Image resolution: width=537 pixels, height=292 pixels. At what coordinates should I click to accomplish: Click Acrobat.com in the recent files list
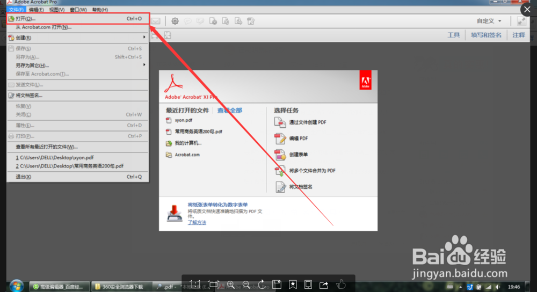tap(187, 155)
